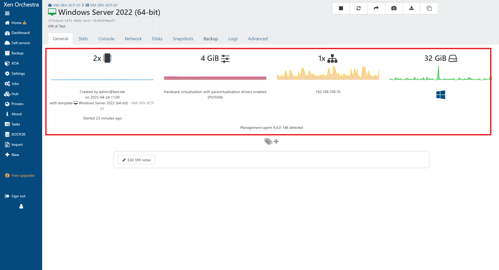The image size is (499, 270).
Task: Click the memory usage bar chart
Action: pos(215,78)
